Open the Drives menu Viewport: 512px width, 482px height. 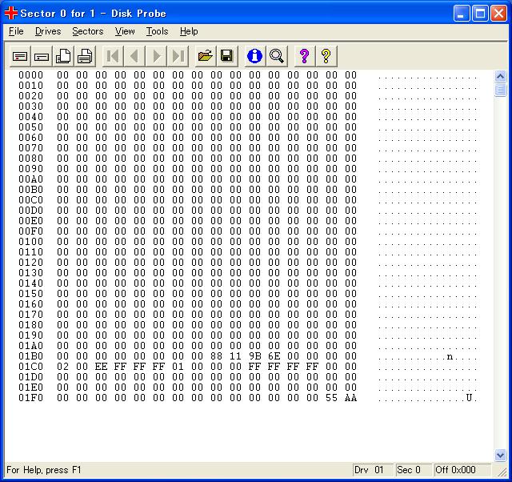48,31
